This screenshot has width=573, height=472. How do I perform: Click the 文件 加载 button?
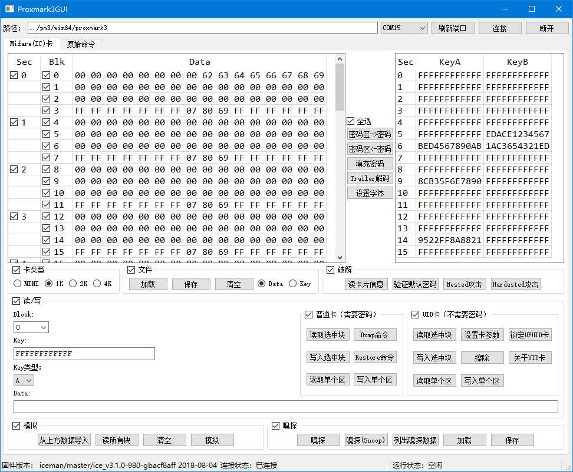(x=148, y=284)
